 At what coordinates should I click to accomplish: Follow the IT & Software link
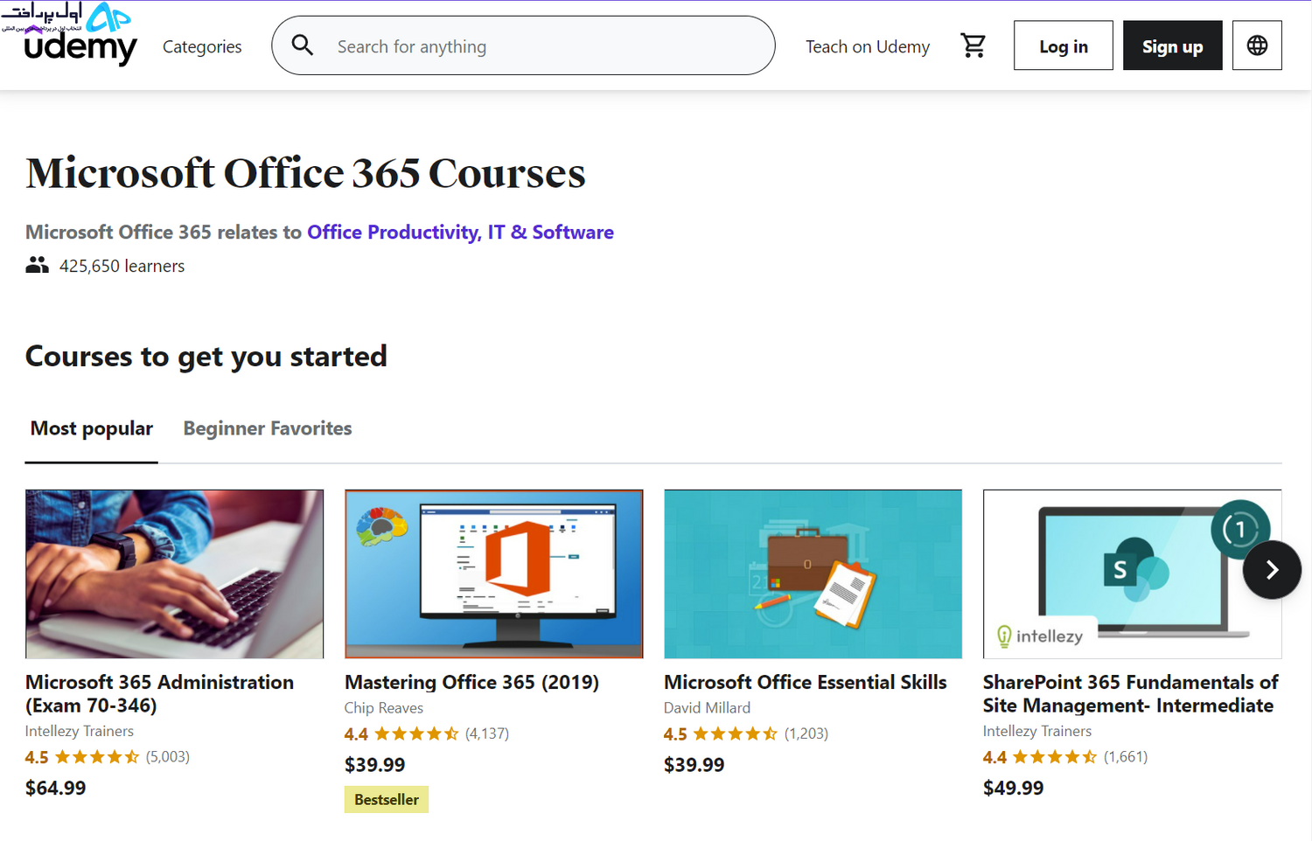click(x=551, y=232)
